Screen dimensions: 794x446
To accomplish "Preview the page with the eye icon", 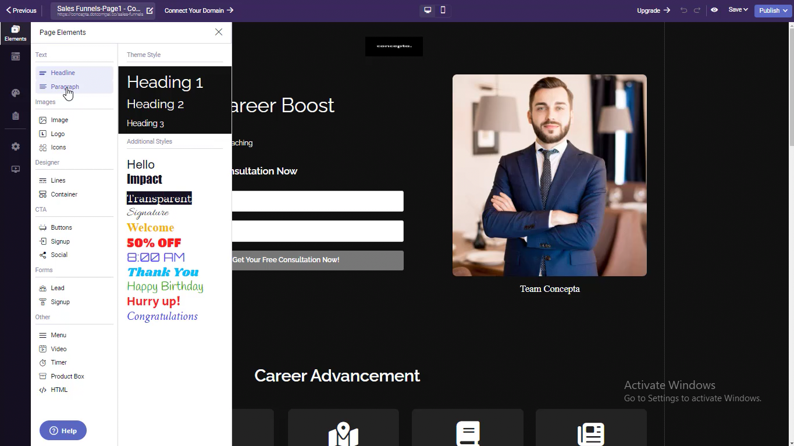I will coord(714,10).
